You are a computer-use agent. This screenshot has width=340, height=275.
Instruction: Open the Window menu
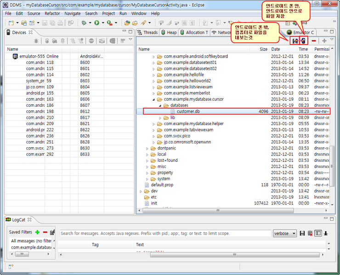click(x=139, y=13)
